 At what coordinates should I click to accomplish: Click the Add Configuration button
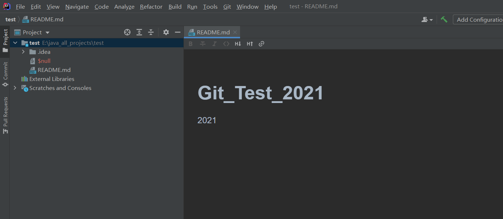(x=479, y=20)
